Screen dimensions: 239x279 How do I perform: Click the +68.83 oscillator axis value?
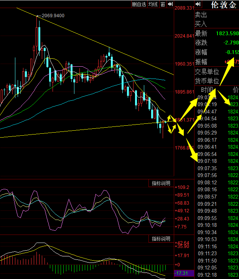click(182, 203)
